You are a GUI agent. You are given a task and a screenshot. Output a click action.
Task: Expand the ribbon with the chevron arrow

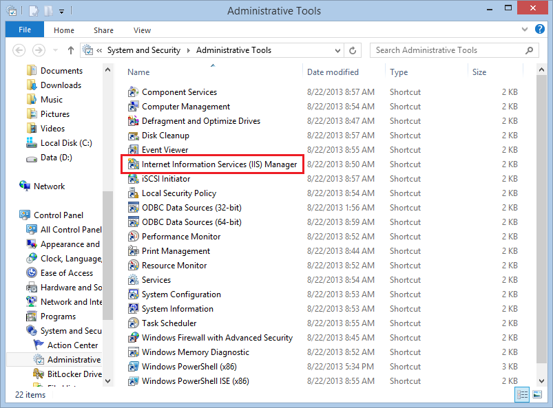click(x=525, y=30)
